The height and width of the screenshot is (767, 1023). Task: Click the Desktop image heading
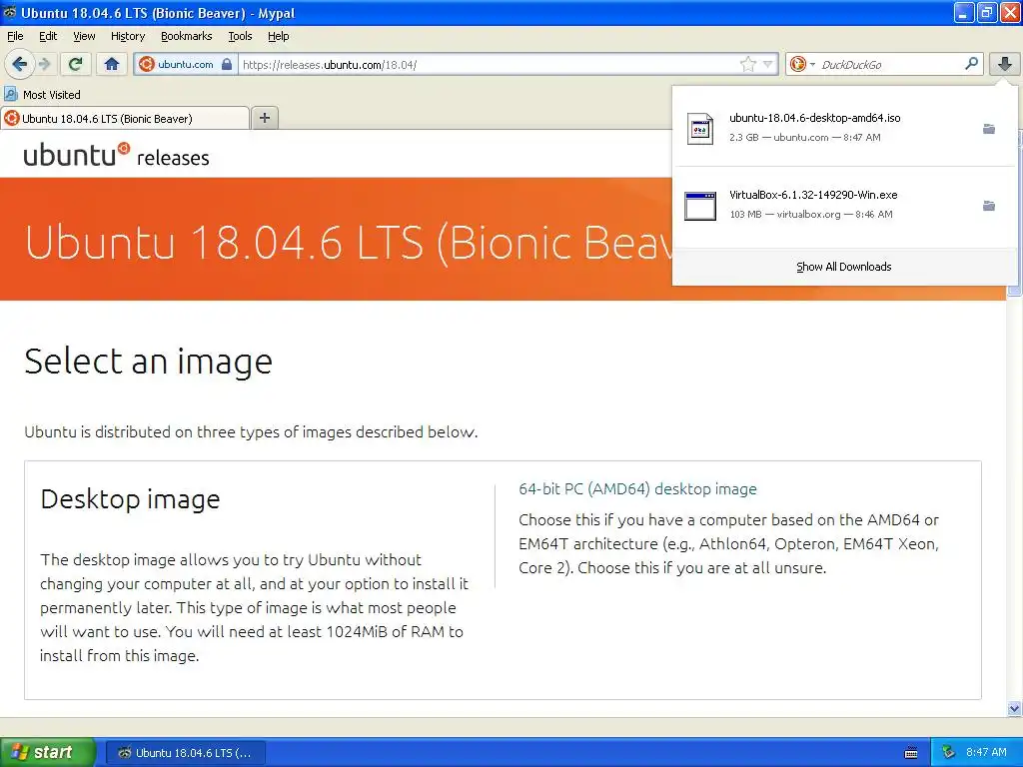point(130,499)
